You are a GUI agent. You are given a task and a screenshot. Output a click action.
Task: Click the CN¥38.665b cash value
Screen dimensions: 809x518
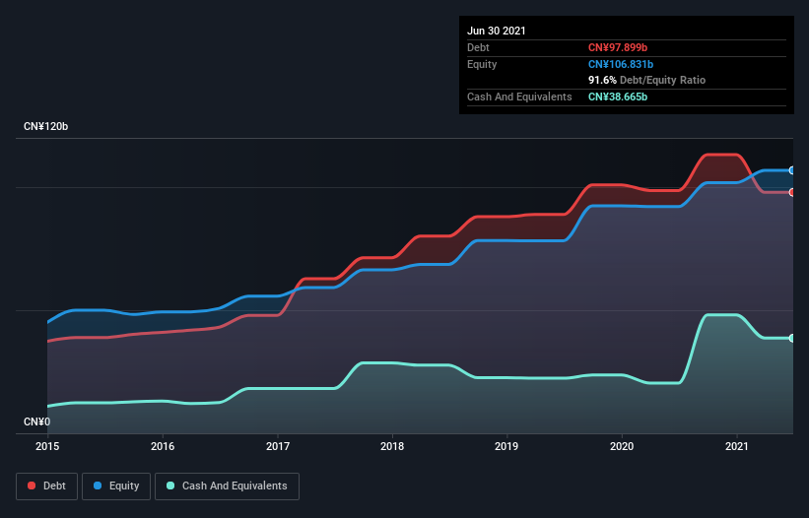[618, 97]
